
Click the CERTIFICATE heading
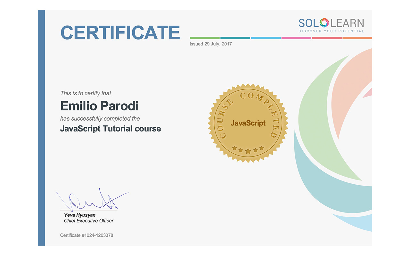pos(120,32)
